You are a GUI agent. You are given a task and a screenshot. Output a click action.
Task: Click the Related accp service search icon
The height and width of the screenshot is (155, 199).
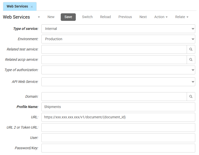point(191,60)
